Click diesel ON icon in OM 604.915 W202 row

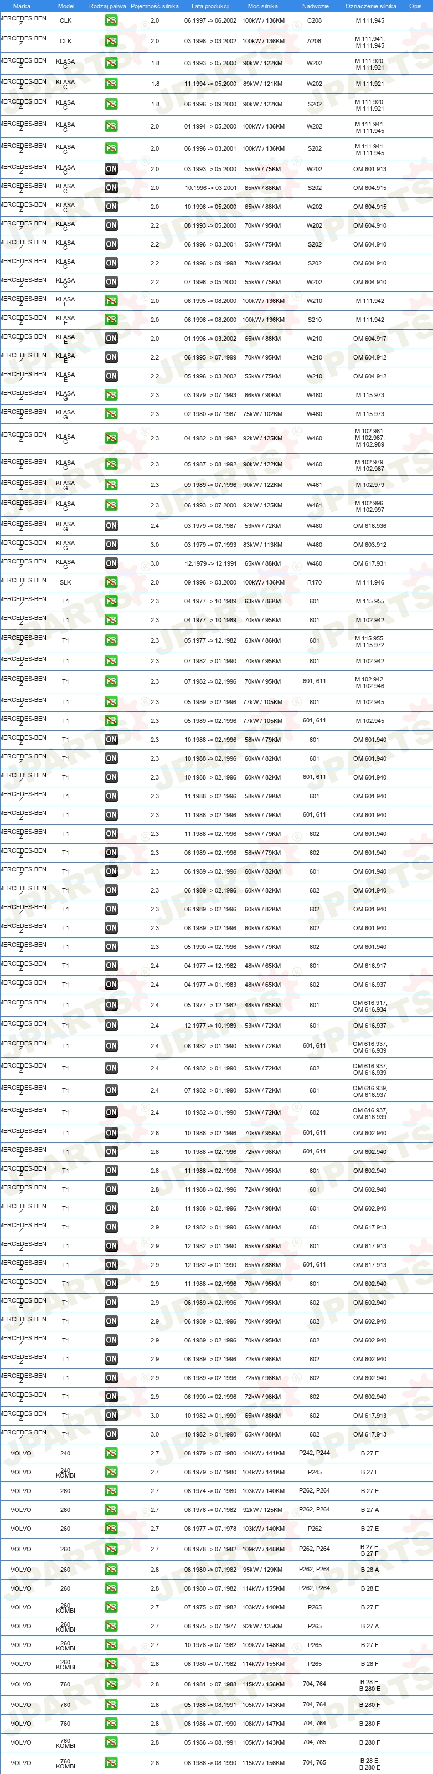[x=111, y=207]
